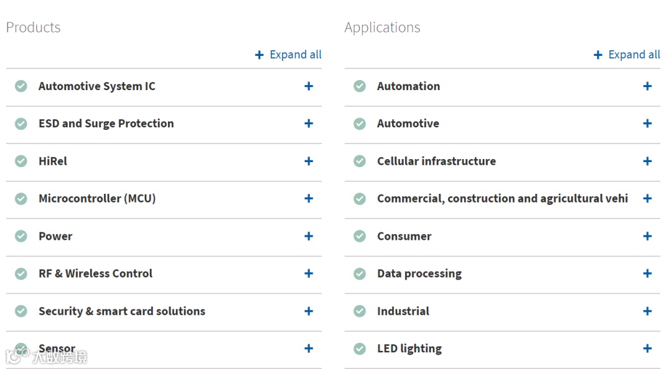The height and width of the screenshot is (369, 672).
Task: Click the Applications section heading
Action: click(382, 27)
